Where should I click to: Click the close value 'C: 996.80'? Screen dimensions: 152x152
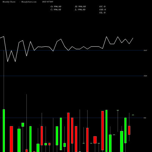click(x=56, y=10)
